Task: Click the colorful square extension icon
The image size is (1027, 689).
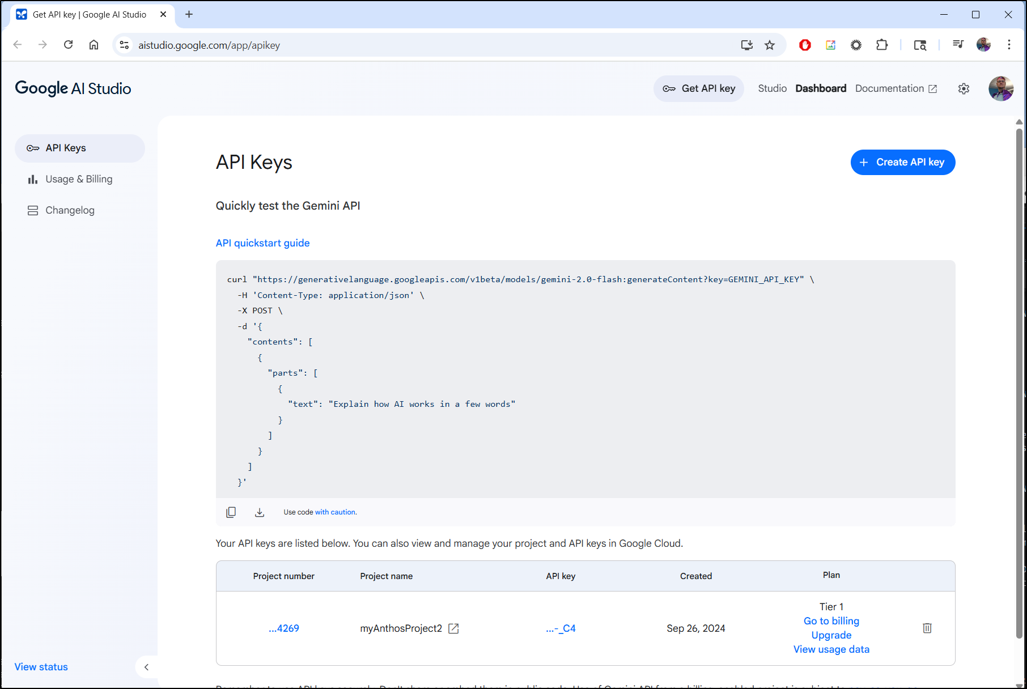Action: [831, 45]
